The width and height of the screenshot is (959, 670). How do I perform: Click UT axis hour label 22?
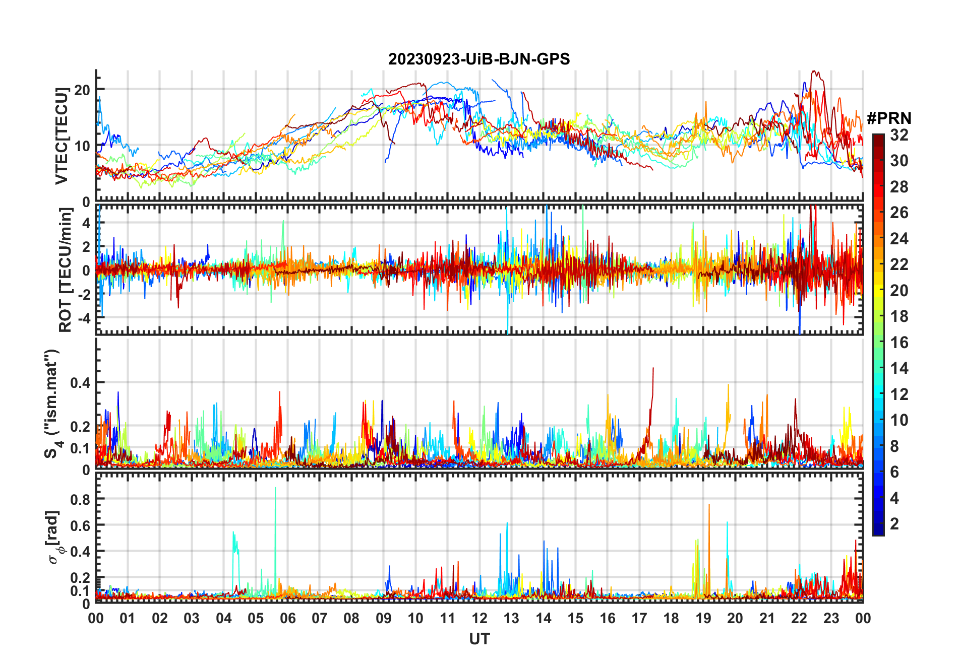coord(799,619)
